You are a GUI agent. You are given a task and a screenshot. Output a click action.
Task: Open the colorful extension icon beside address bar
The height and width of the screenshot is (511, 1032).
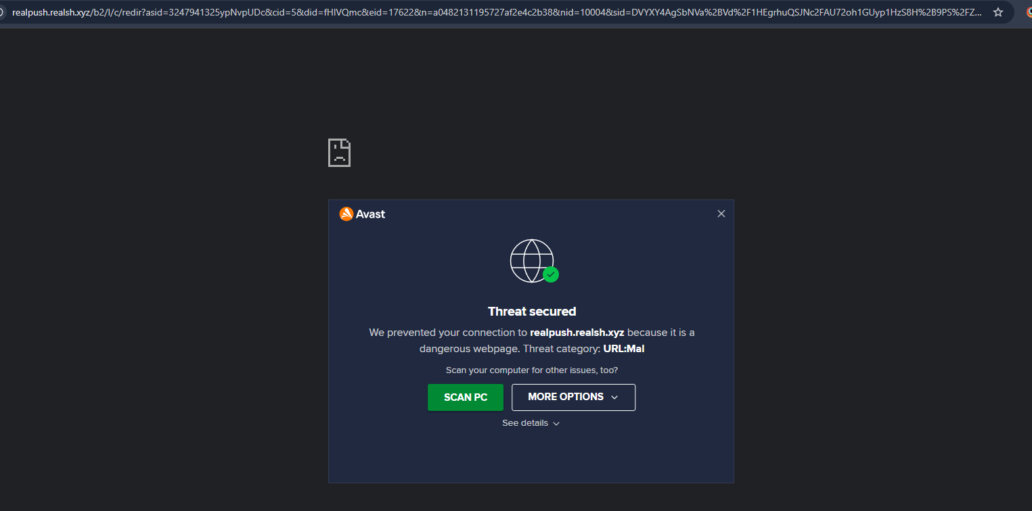tap(1029, 12)
